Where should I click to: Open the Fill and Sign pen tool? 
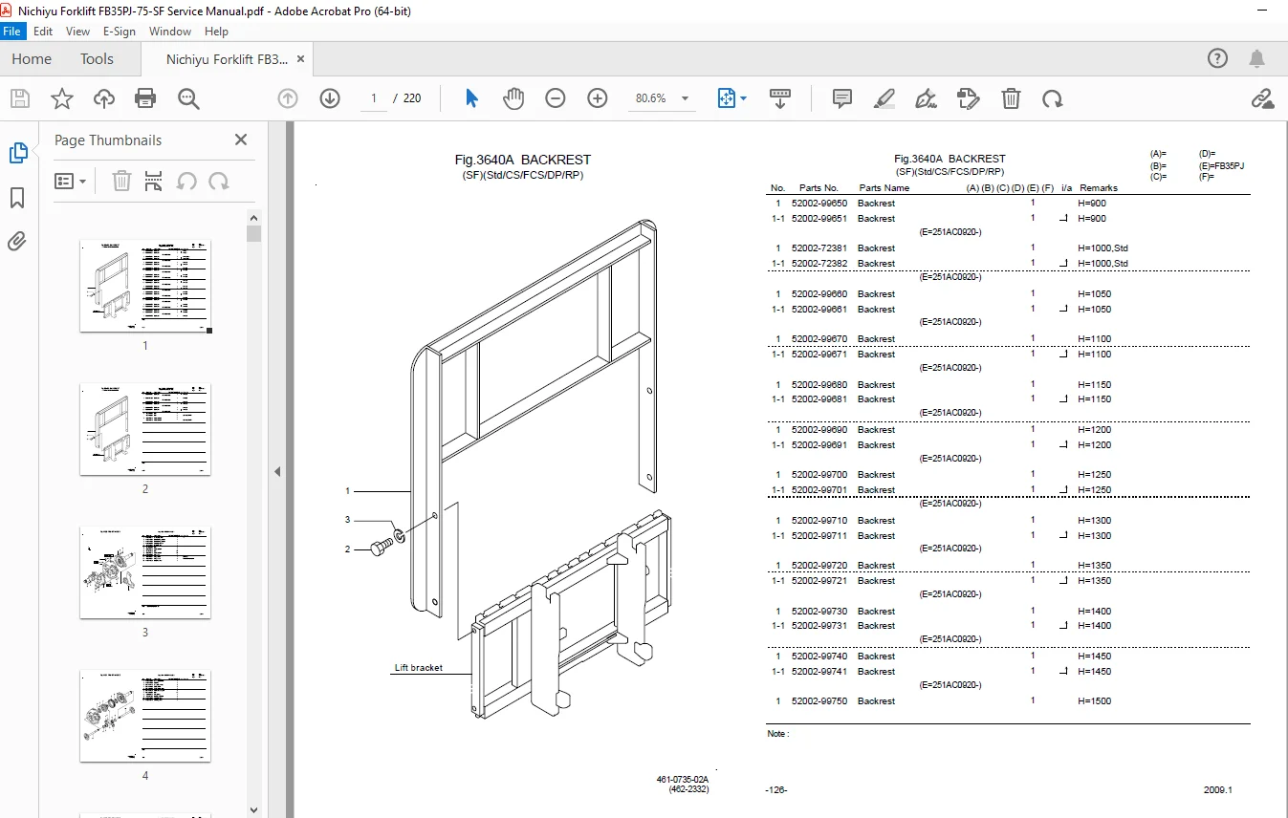click(x=927, y=98)
